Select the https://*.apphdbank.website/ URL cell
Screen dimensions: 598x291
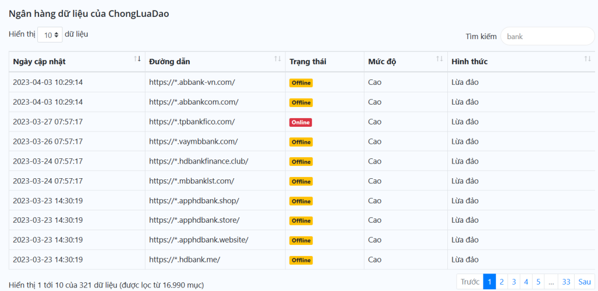click(x=199, y=240)
